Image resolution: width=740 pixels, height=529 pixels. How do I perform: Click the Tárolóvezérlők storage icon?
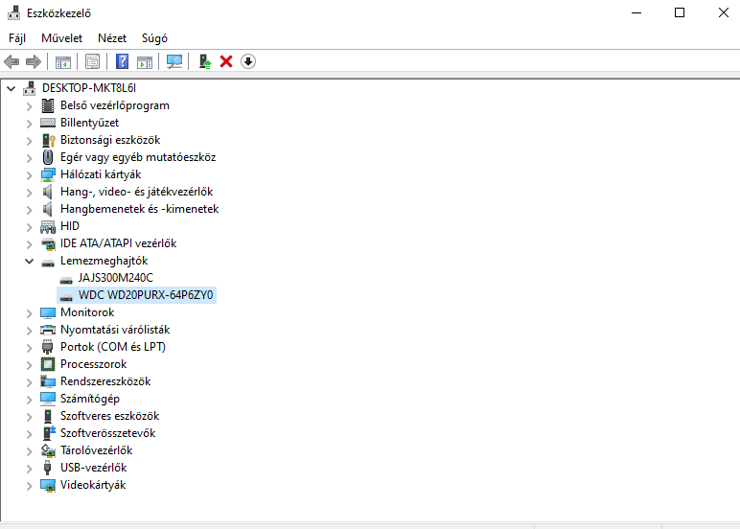(48, 450)
